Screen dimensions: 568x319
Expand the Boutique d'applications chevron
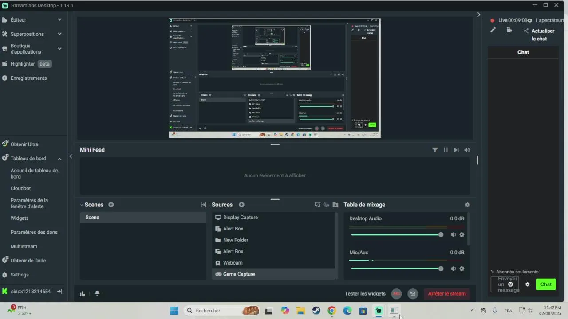[x=59, y=49]
